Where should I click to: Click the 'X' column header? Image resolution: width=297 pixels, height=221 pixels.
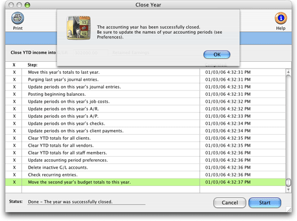coord(14,65)
